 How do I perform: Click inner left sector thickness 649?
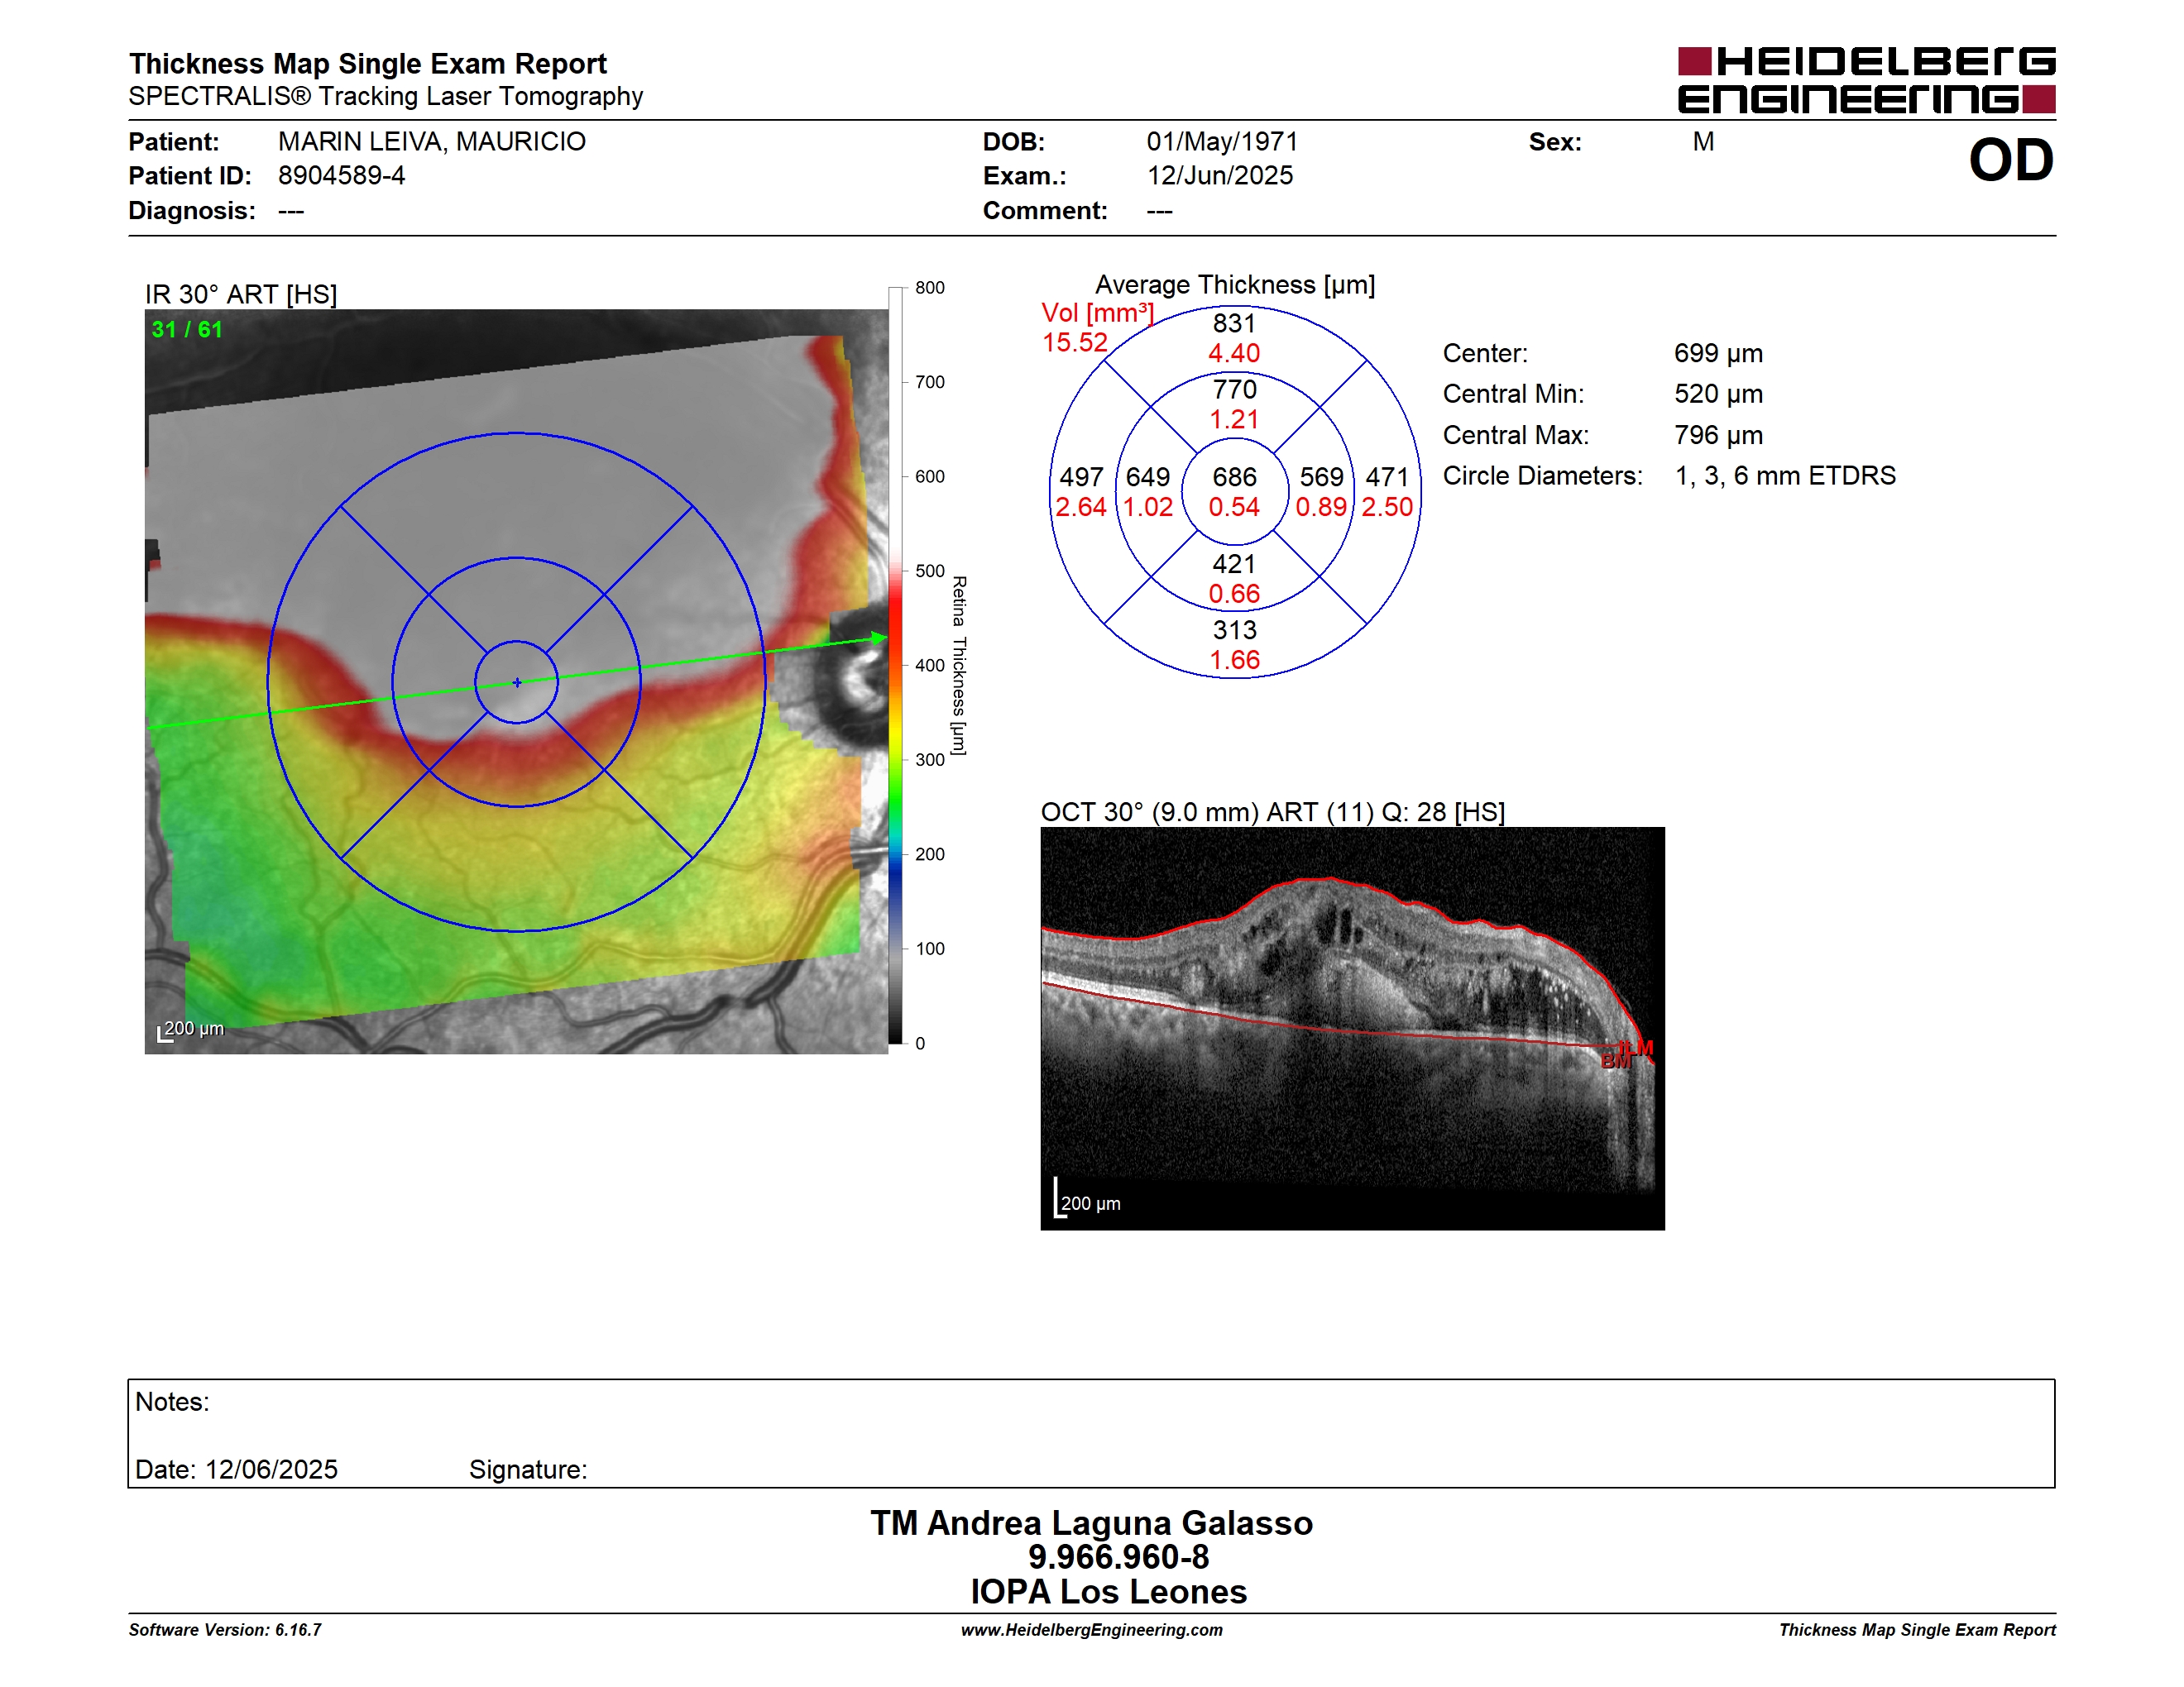(1148, 478)
